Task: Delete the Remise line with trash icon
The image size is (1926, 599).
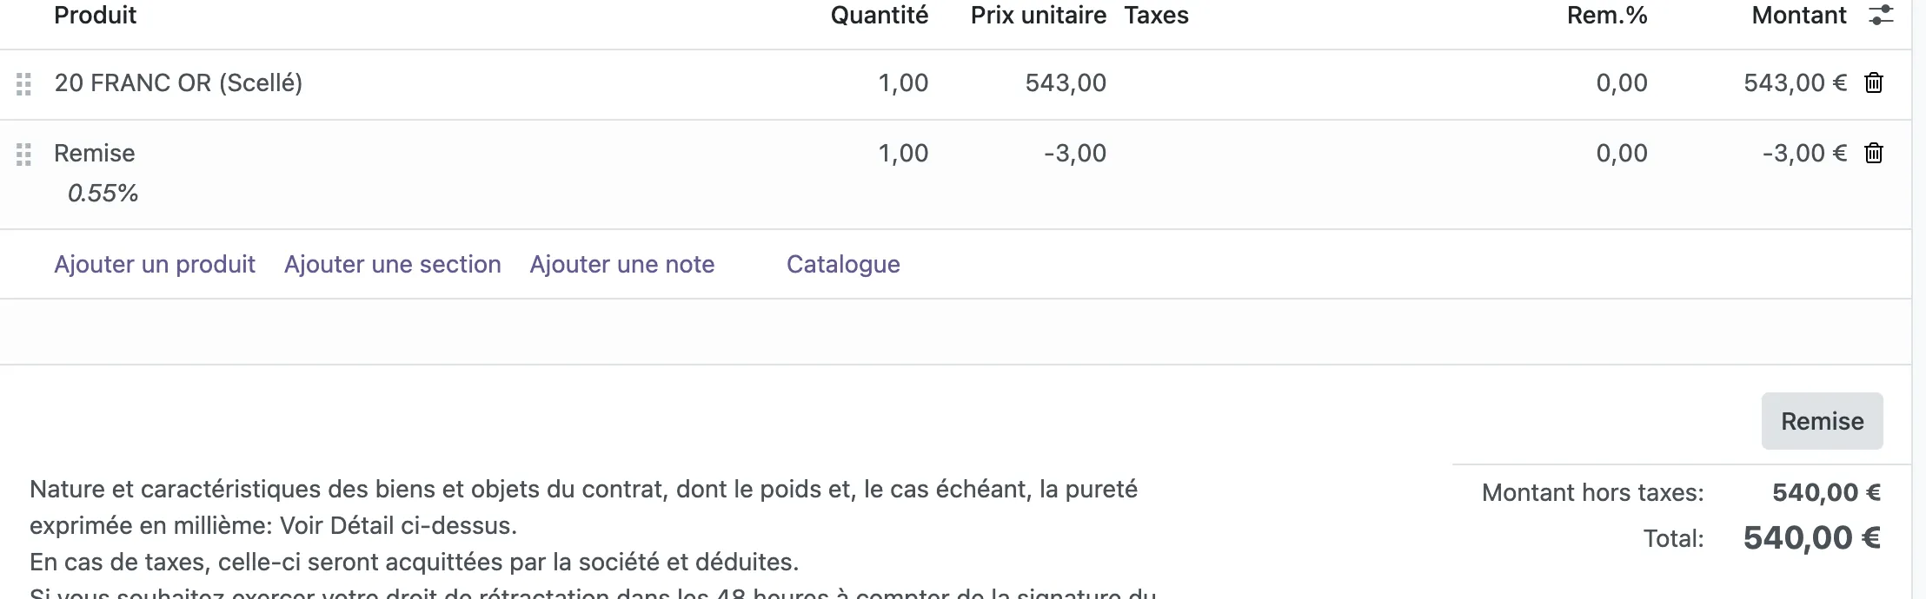Action: (x=1874, y=154)
